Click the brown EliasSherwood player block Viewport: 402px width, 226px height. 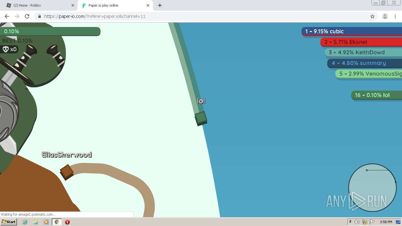(x=67, y=172)
